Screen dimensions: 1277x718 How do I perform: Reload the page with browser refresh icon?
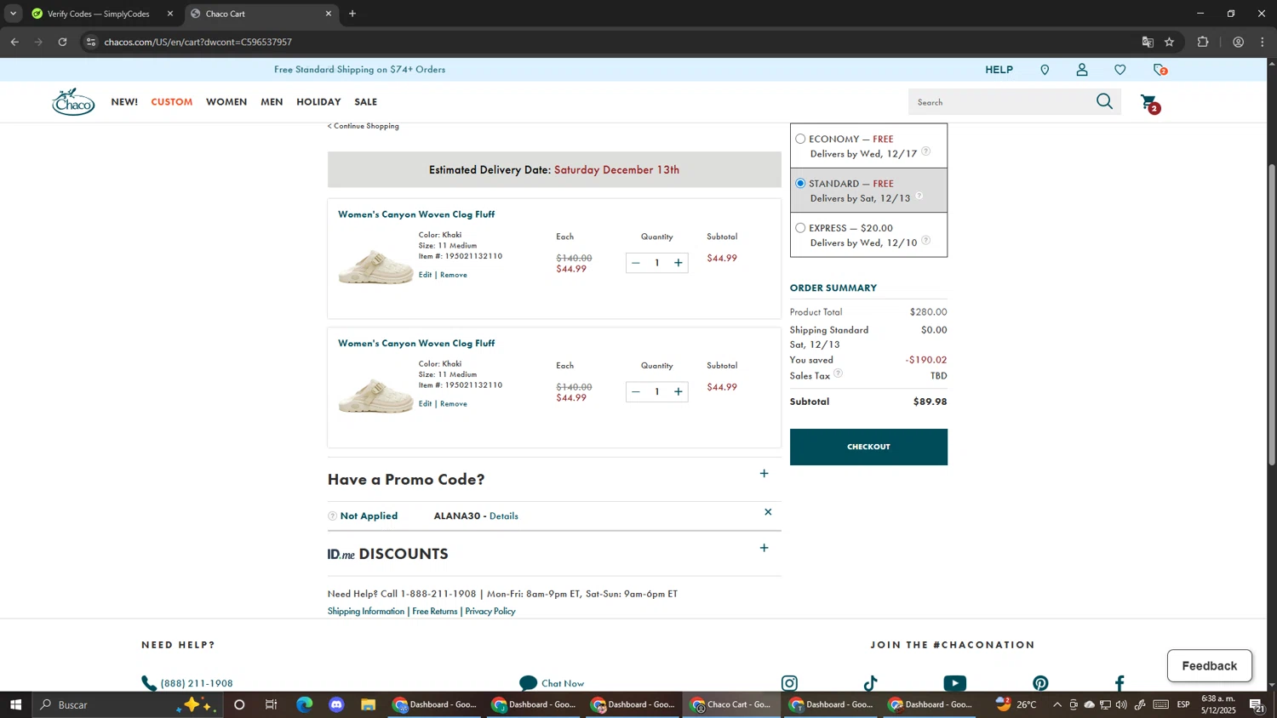coord(62,42)
